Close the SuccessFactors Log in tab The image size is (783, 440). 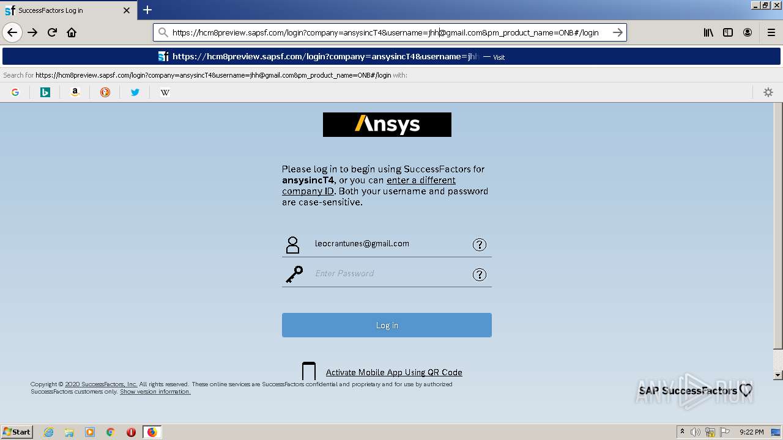[x=127, y=10]
